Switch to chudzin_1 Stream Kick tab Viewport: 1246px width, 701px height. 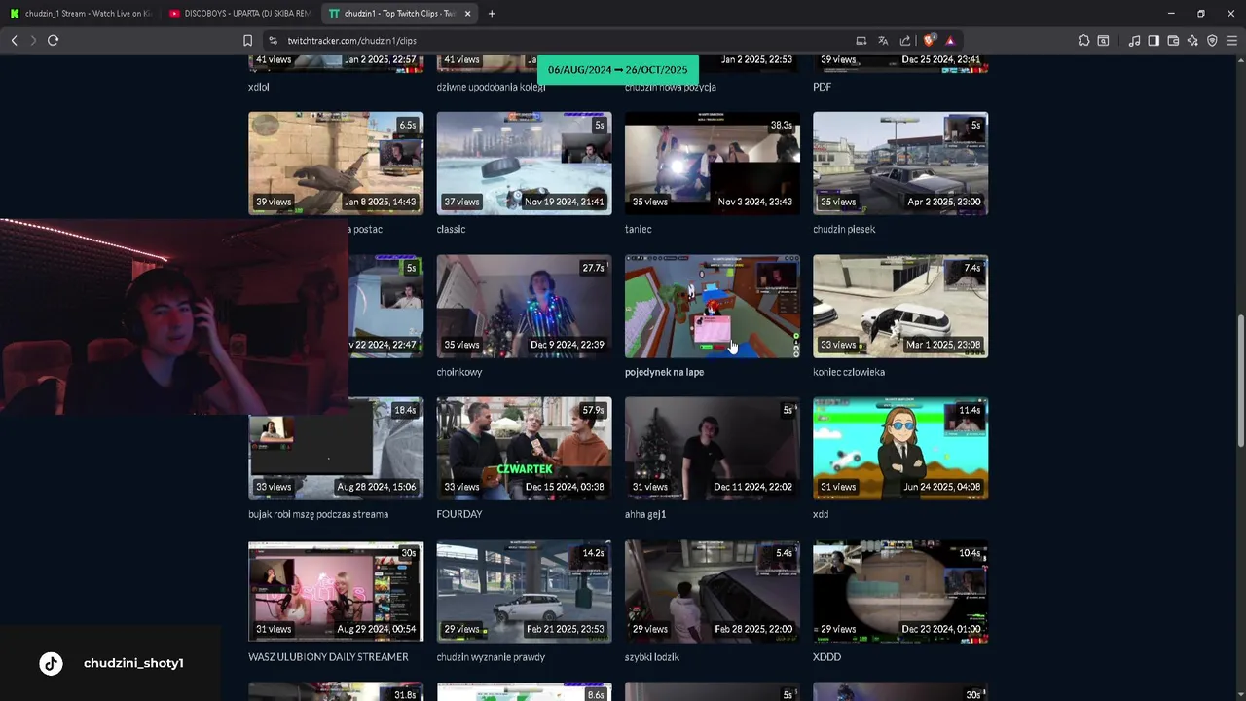[81, 14]
